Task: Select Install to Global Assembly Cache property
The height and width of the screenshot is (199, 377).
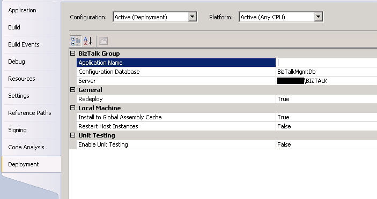Action: [176, 117]
